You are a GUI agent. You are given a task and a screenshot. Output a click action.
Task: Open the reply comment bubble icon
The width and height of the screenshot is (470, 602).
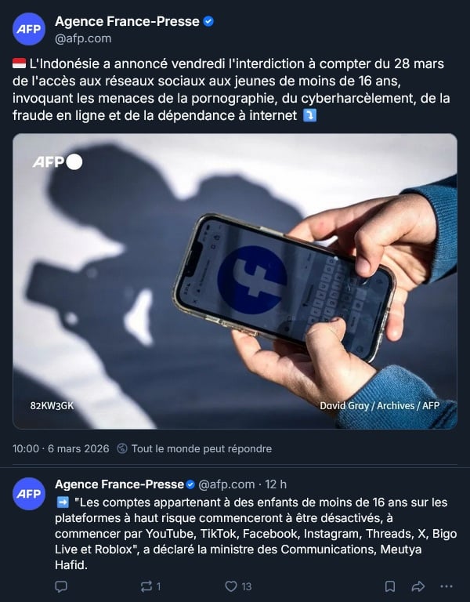(x=61, y=586)
